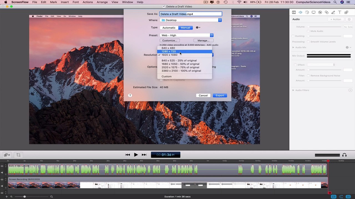
Task: Choose Custom resolution option
Action: coord(185,77)
